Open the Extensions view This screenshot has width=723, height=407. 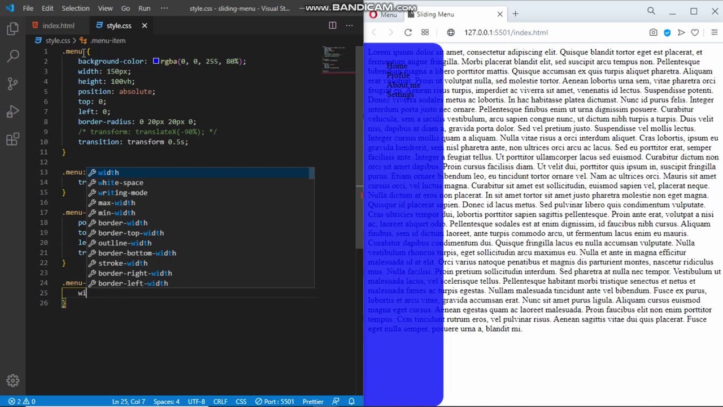12,139
